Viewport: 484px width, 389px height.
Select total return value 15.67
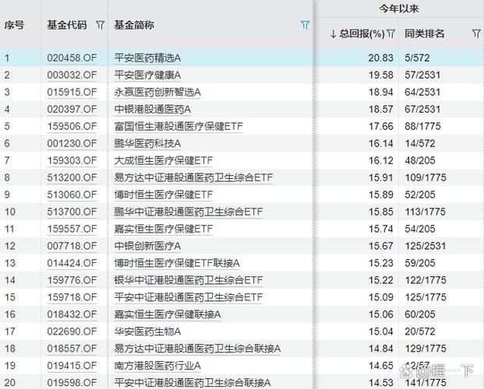[x=381, y=247]
